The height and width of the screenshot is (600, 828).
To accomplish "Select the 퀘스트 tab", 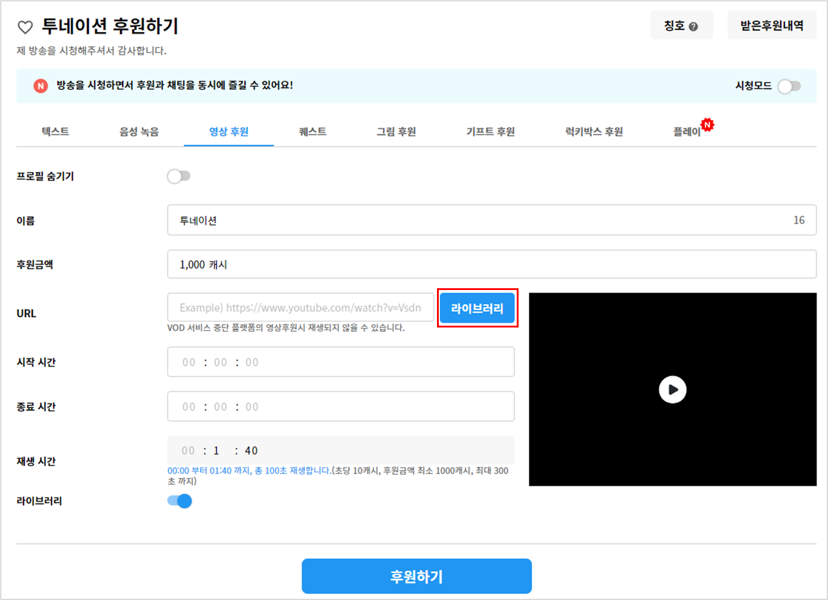I will click(312, 132).
